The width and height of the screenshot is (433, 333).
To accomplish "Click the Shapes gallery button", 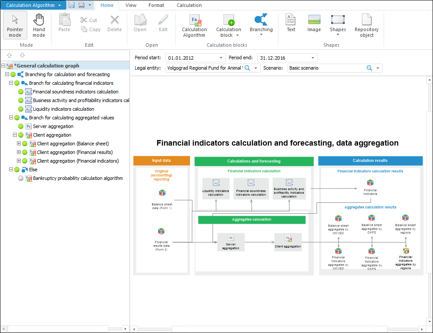I will pyautogui.click(x=338, y=25).
